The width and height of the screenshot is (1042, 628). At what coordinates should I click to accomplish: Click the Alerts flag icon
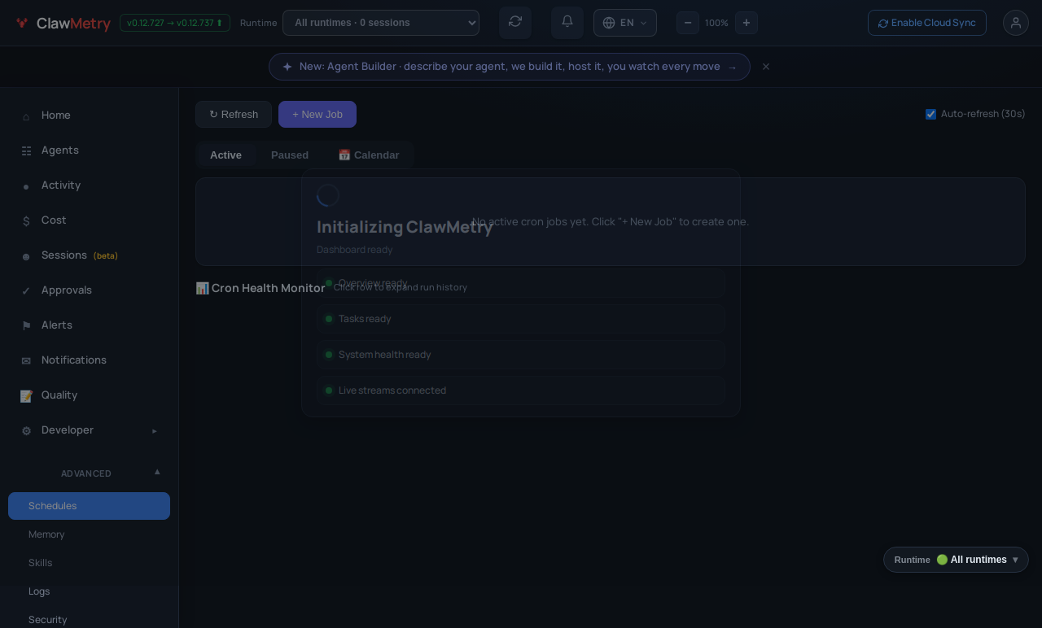click(26, 325)
